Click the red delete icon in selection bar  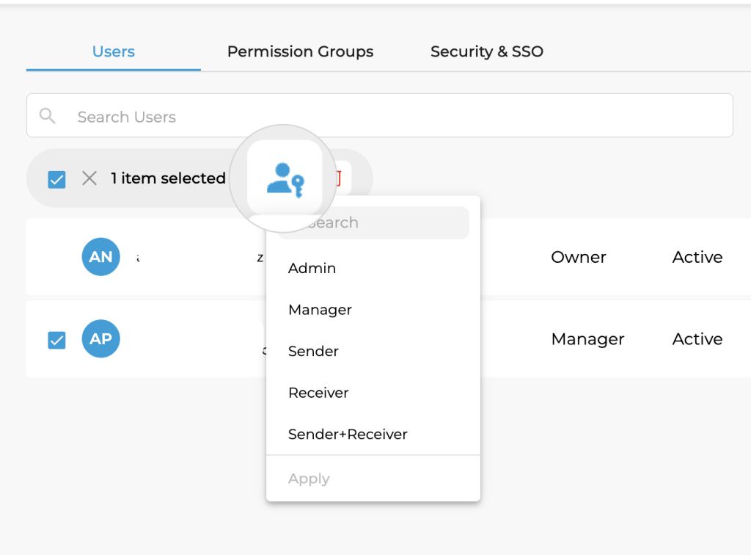coord(337,178)
